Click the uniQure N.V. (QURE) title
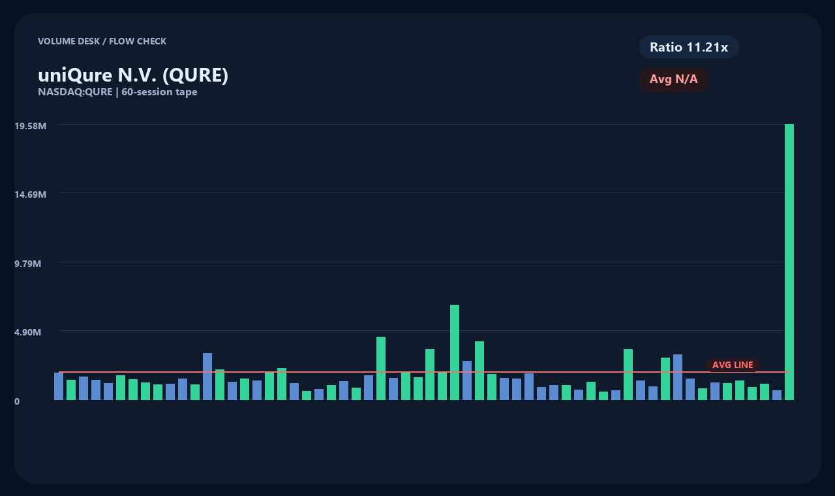835x496 pixels. click(x=133, y=75)
